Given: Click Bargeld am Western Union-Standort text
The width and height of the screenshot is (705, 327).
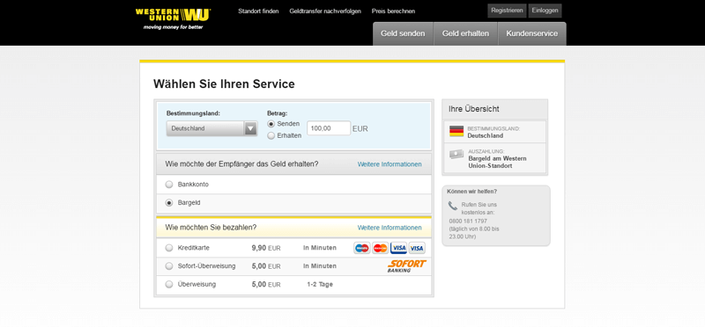Looking at the screenshot, I should (497, 162).
